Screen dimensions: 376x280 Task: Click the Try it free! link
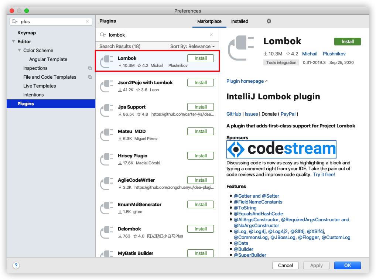coord(324,174)
